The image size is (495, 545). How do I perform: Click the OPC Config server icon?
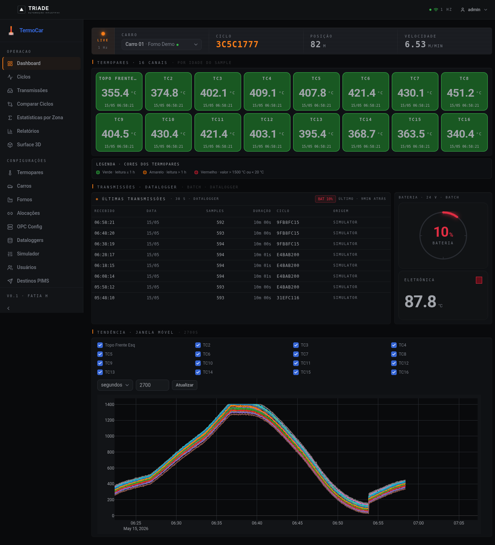coord(10,227)
